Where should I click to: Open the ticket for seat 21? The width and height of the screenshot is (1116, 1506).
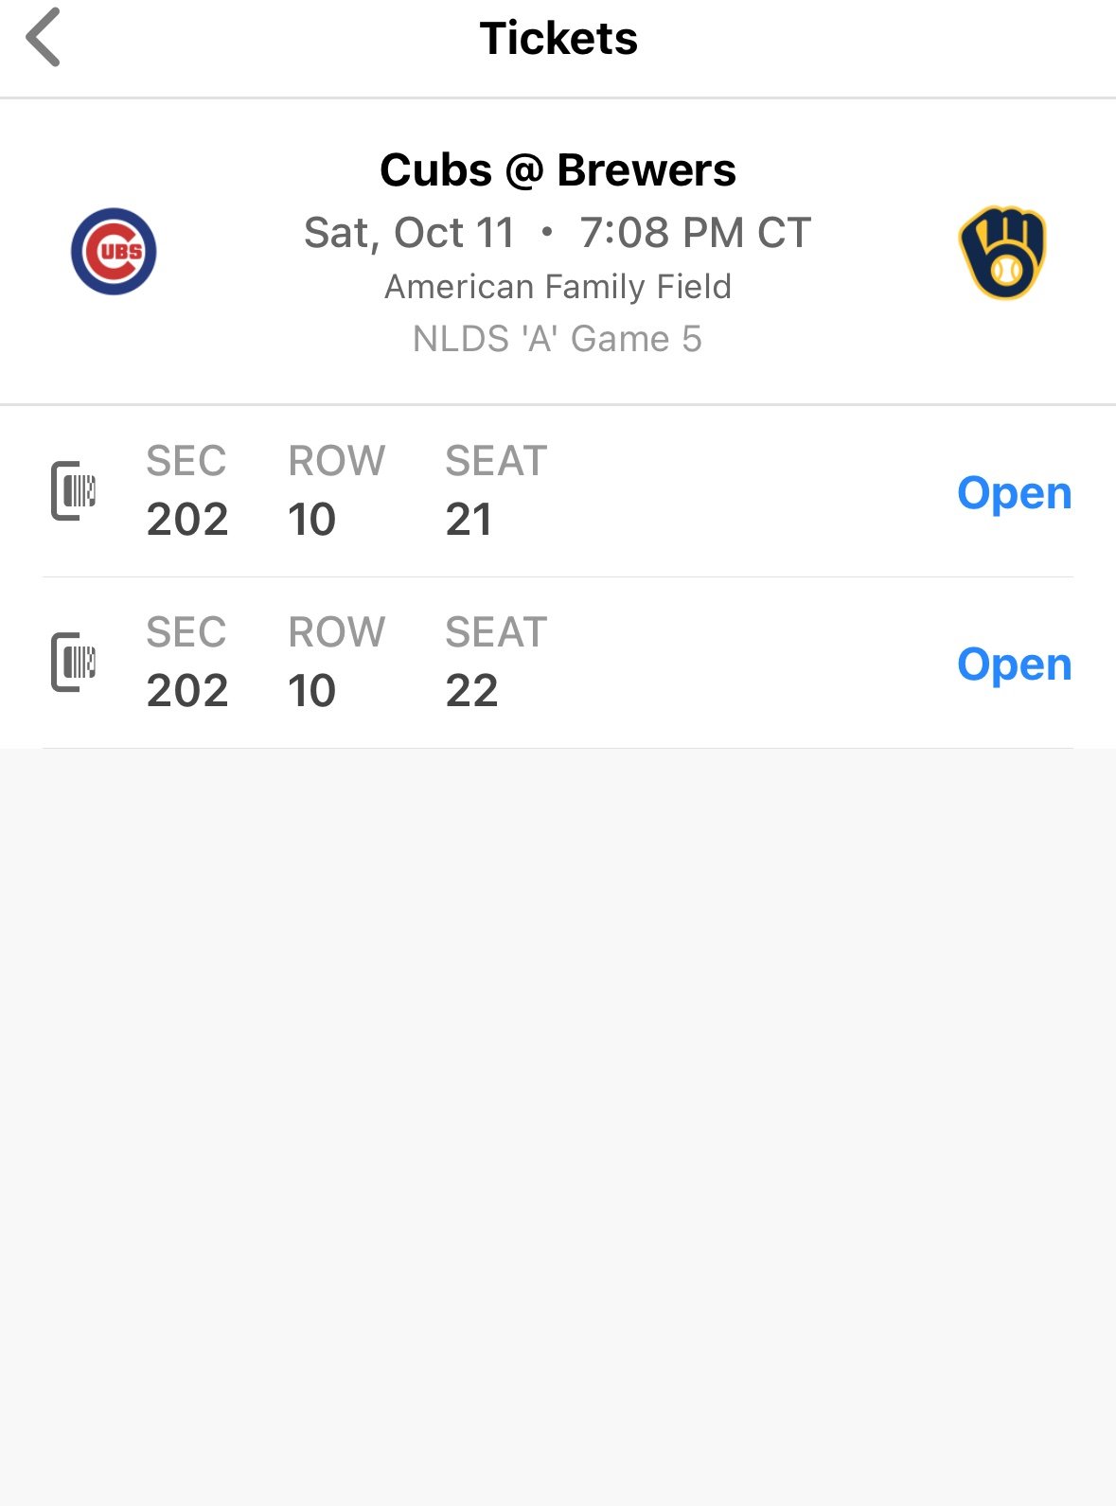1014,493
